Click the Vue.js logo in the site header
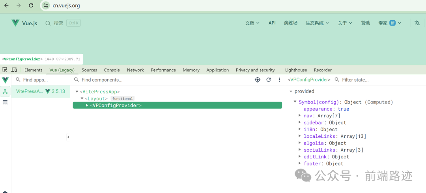 [x=24, y=23]
